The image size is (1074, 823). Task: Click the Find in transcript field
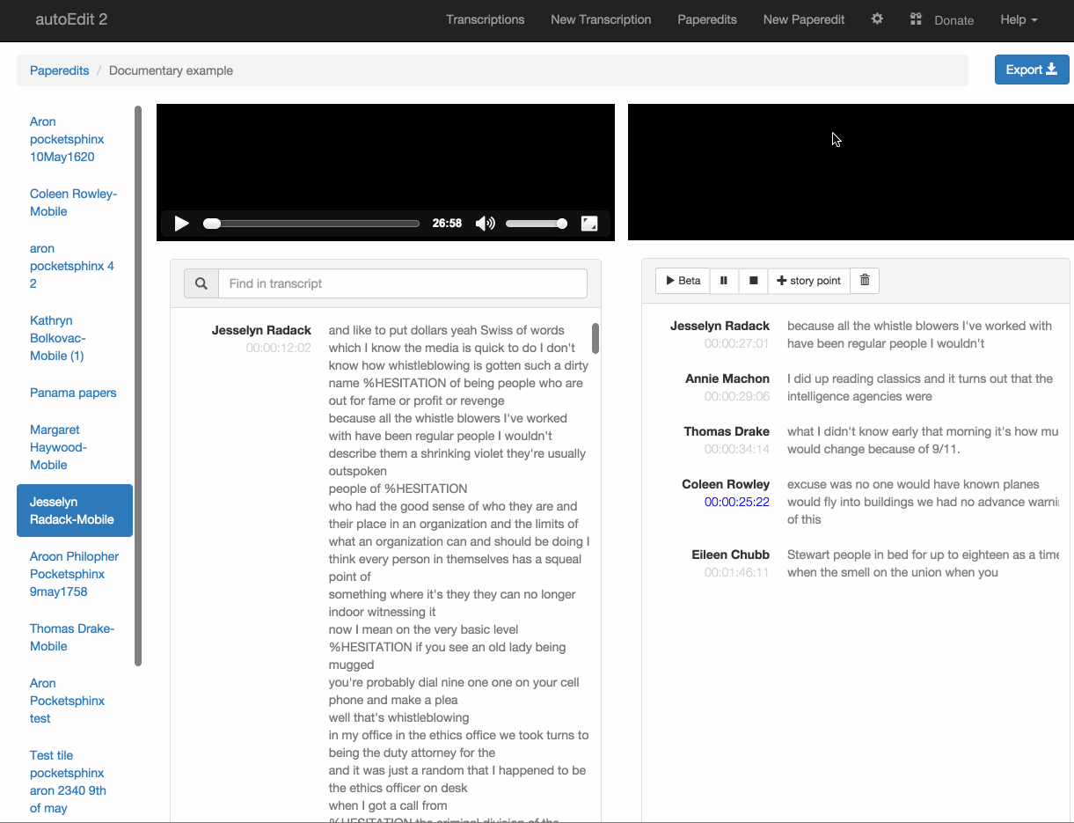402,283
